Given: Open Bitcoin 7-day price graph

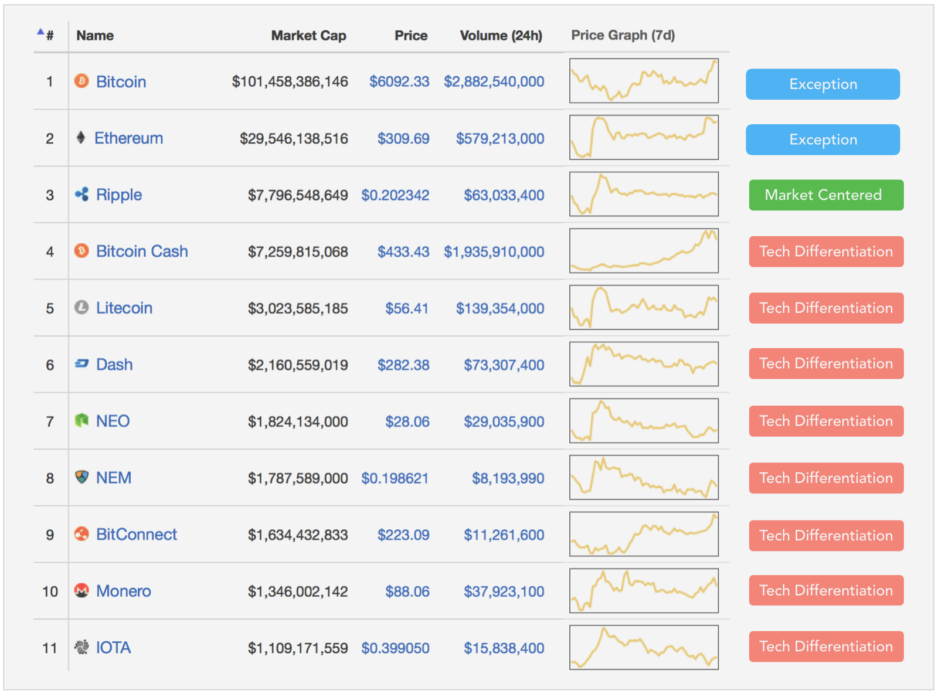Looking at the screenshot, I should [x=644, y=81].
